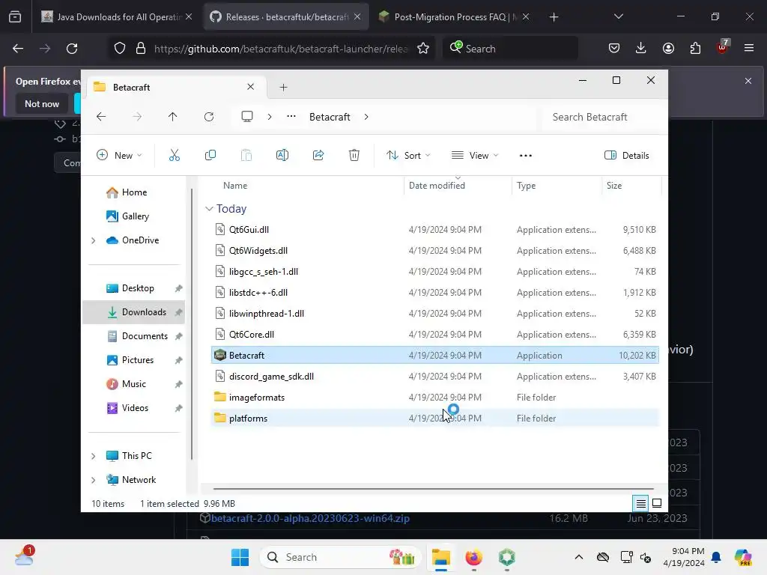This screenshot has width=767, height=575.
Task: Click the horizontal scrollbar in file list
Action: pyautogui.click(x=434, y=488)
